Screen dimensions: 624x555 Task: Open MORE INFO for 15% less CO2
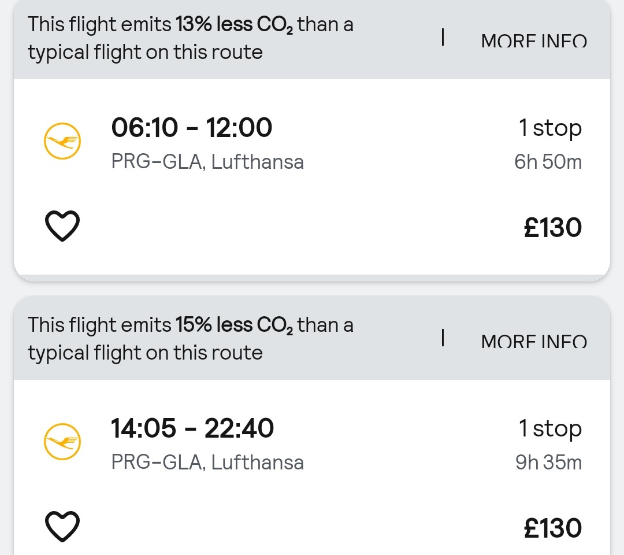(533, 342)
